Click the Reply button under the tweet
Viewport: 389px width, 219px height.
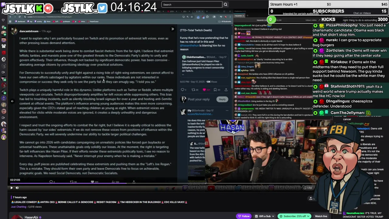pos(222,99)
